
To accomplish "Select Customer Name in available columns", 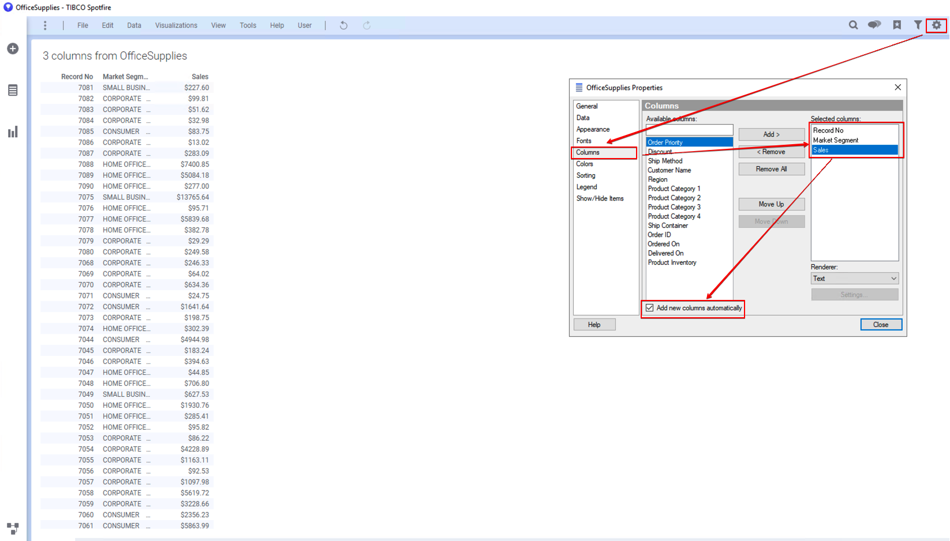I will click(669, 170).
